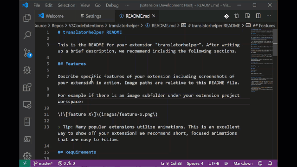297x167 pixels.
Task: Click the '## Features' heading in editor
Action: (x=72, y=64)
